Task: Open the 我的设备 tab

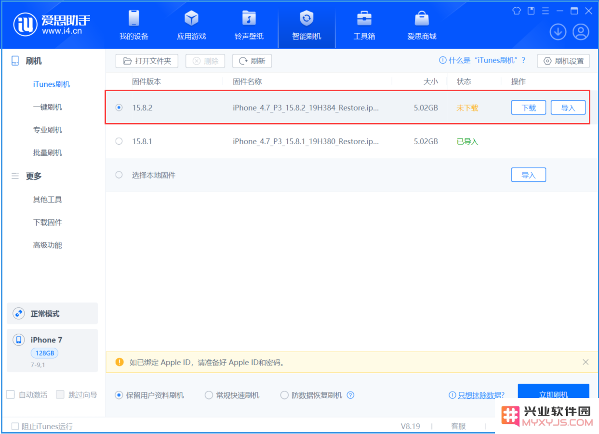Action: tap(134, 25)
